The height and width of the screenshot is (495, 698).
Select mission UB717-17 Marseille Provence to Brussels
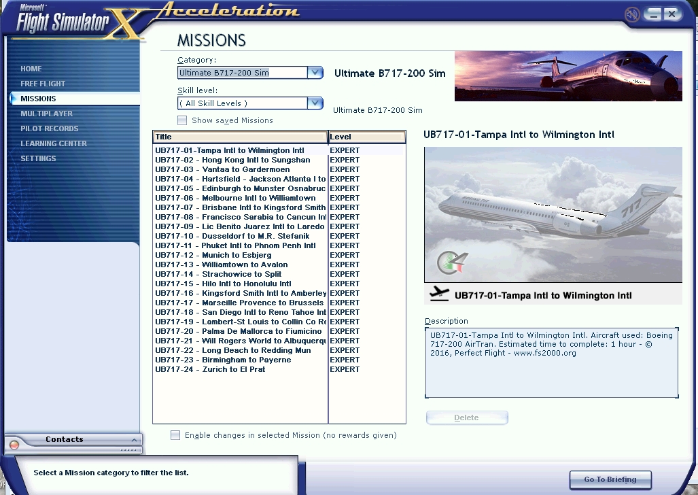(x=279, y=303)
